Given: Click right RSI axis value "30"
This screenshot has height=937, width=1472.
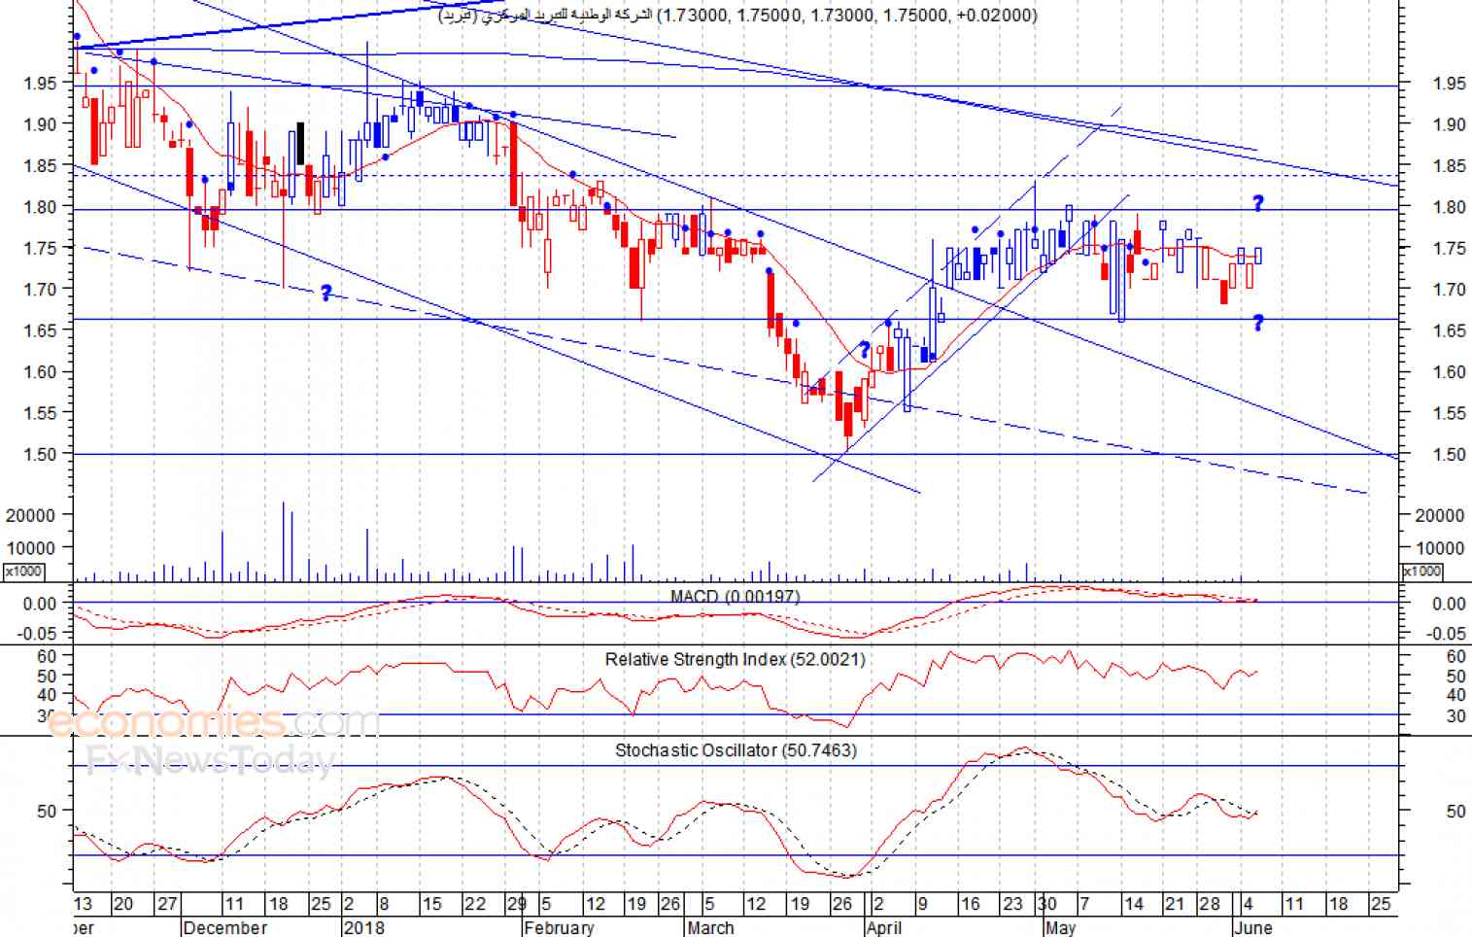Looking at the screenshot, I should coord(1456,716).
